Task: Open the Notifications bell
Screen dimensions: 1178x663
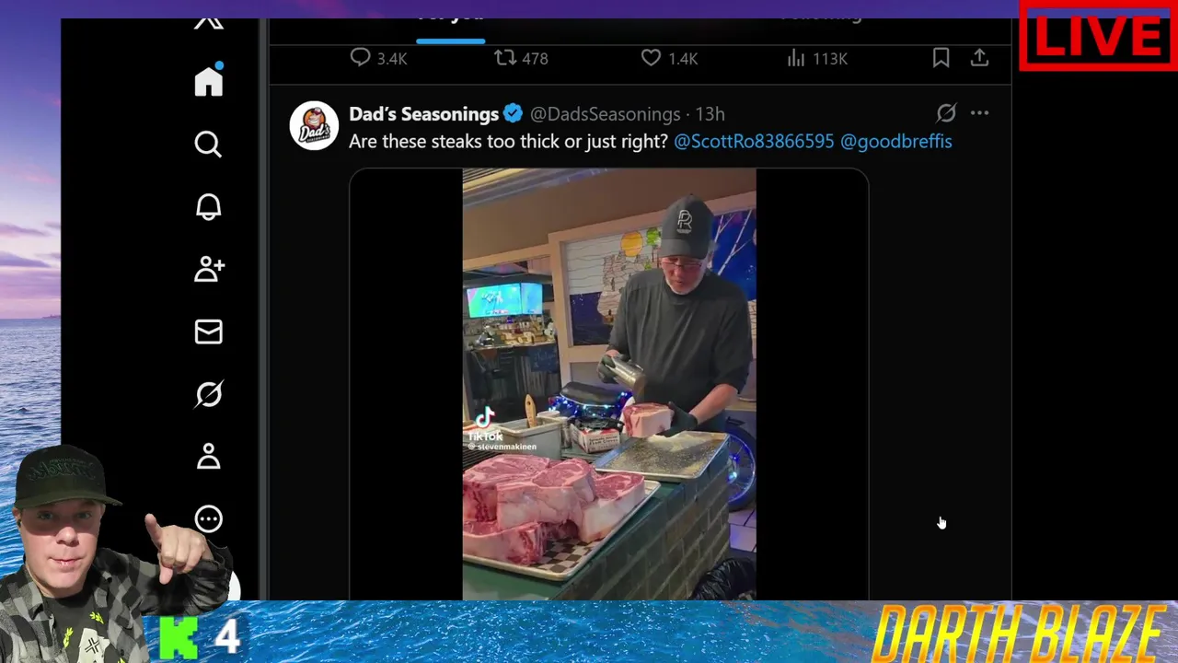Action: coord(209,206)
